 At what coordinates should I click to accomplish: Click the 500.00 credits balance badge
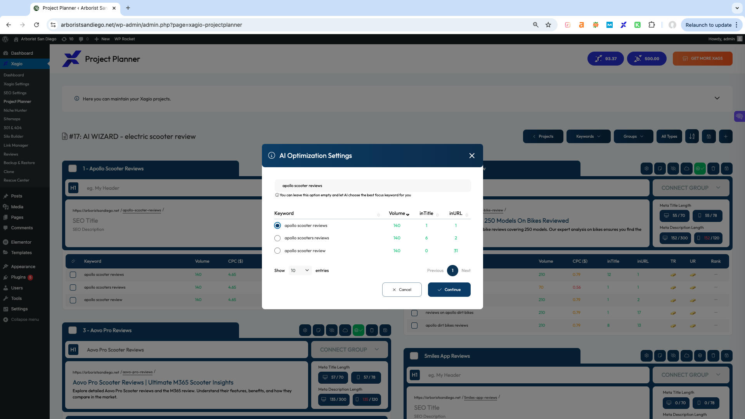(647, 59)
